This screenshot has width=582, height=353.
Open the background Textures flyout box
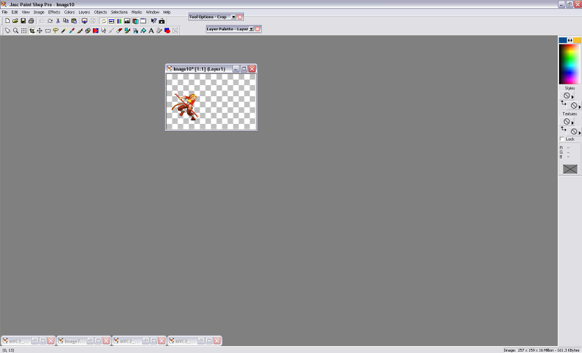pyautogui.click(x=574, y=132)
